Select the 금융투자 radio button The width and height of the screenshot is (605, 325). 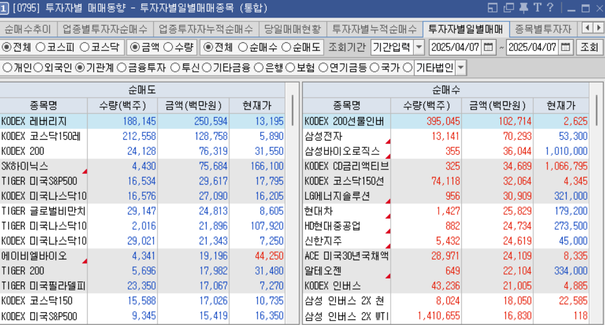point(122,68)
